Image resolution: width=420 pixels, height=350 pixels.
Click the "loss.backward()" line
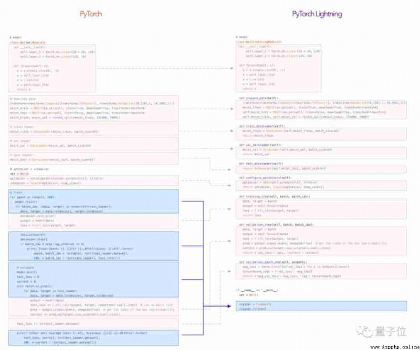click(x=33, y=235)
